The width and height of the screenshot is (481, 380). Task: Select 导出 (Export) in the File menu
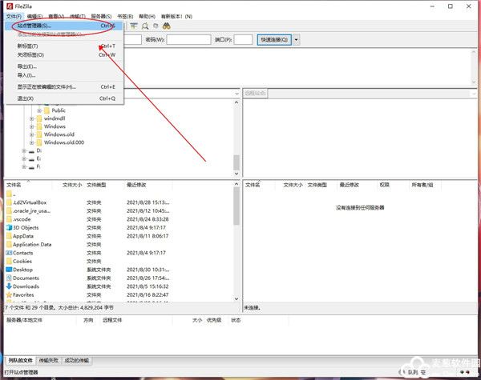point(27,66)
